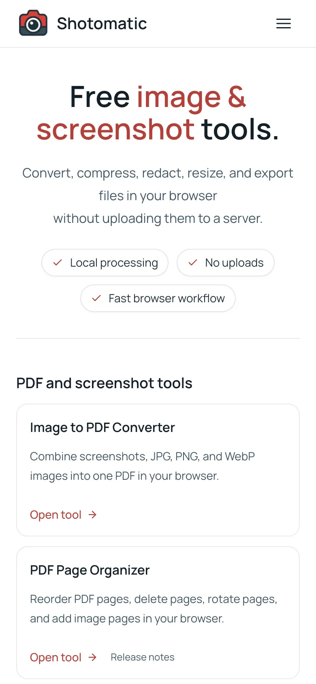The width and height of the screenshot is (316, 684).
Task: Click text 'Convert, compress, redact, resize, and export'
Action: pyautogui.click(x=158, y=173)
